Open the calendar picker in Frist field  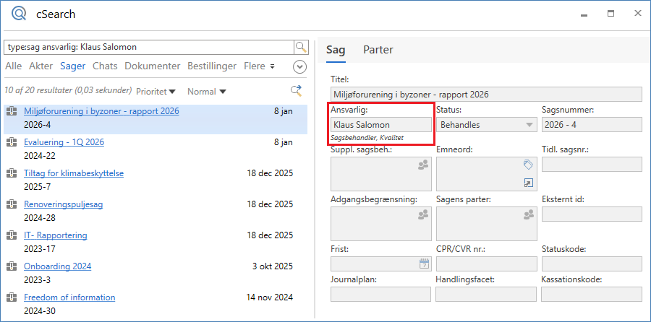(424, 264)
